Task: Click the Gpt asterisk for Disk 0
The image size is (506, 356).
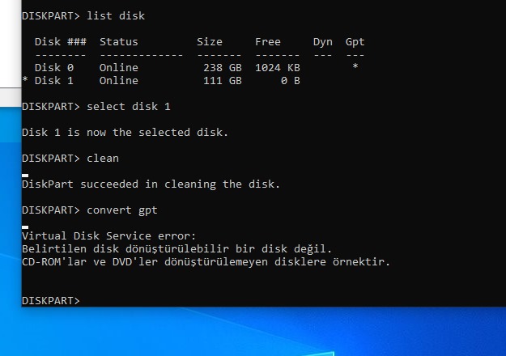Action: tap(355, 66)
